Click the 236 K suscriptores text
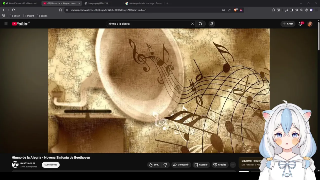320x180 pixels. tap(29, 167)
